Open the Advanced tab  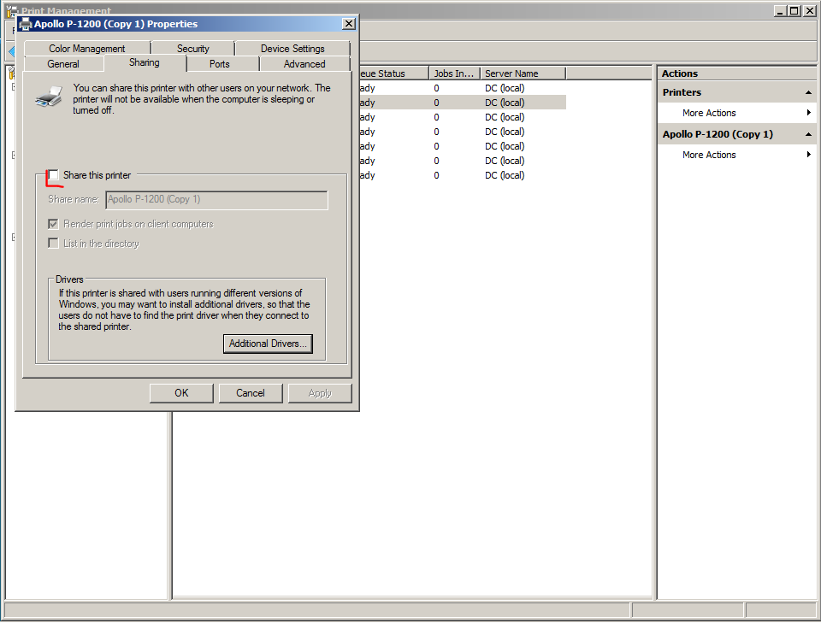(x=304, y=64)
